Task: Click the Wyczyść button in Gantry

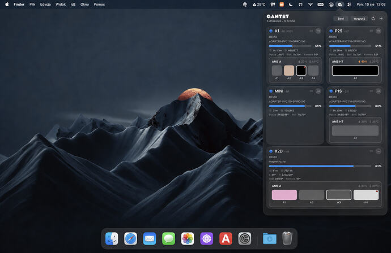Action: tap(359, 19)
